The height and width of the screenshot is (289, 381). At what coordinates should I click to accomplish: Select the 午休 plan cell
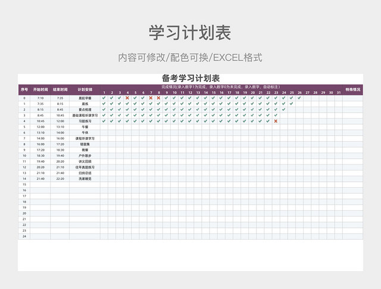point(85,132)
